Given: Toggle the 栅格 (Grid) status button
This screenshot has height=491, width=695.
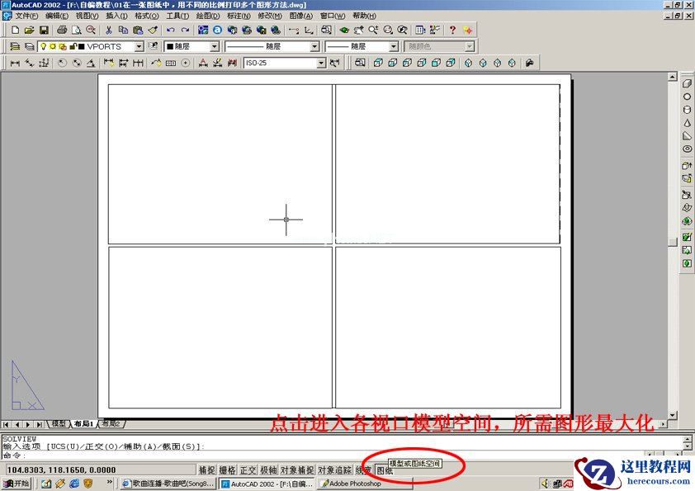Looking at the screenshot, I should pyautogui.click(x=227, y=470).
